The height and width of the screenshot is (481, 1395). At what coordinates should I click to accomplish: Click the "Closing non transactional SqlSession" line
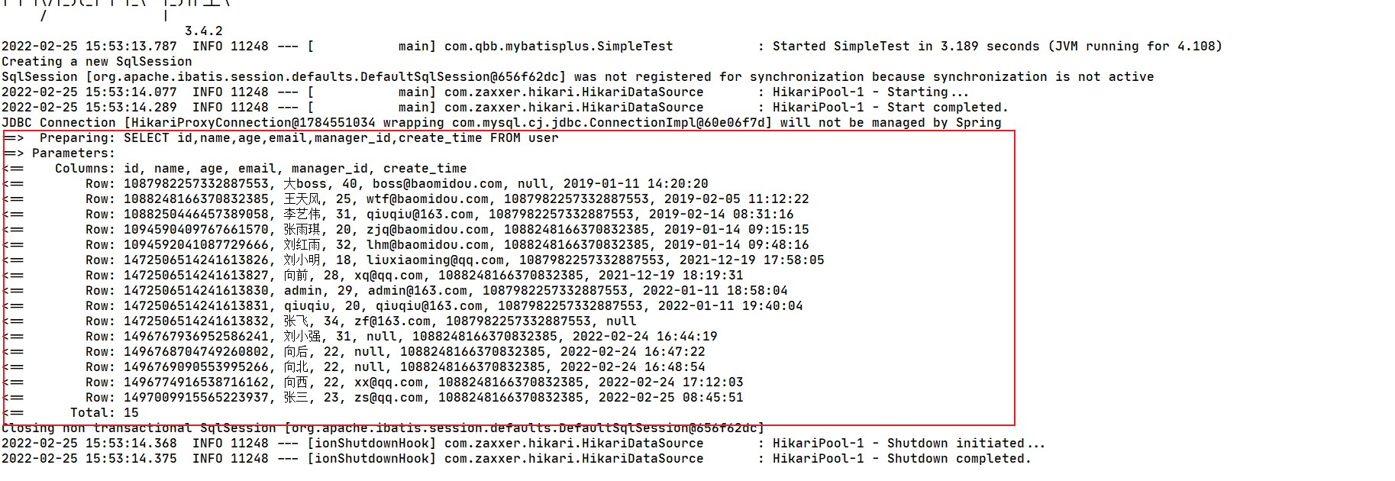pyautogui.click(x=137, y=428)
